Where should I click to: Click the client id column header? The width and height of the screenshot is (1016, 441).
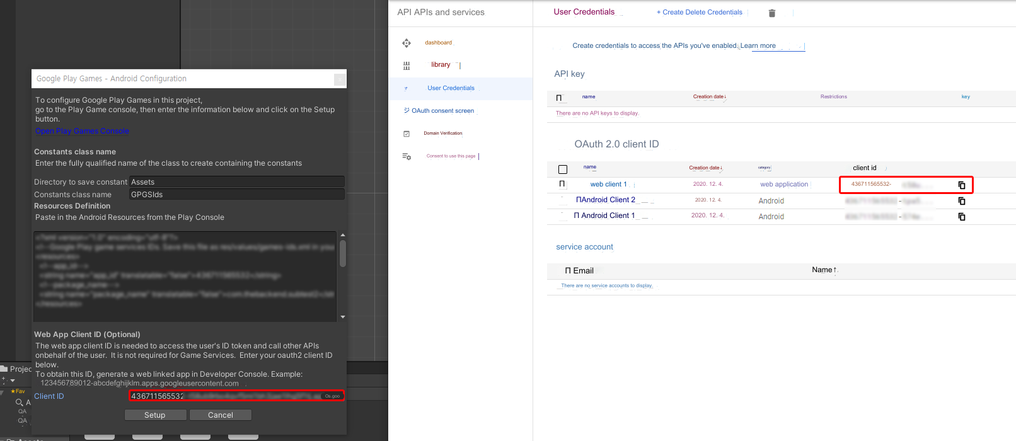(865, 168)
